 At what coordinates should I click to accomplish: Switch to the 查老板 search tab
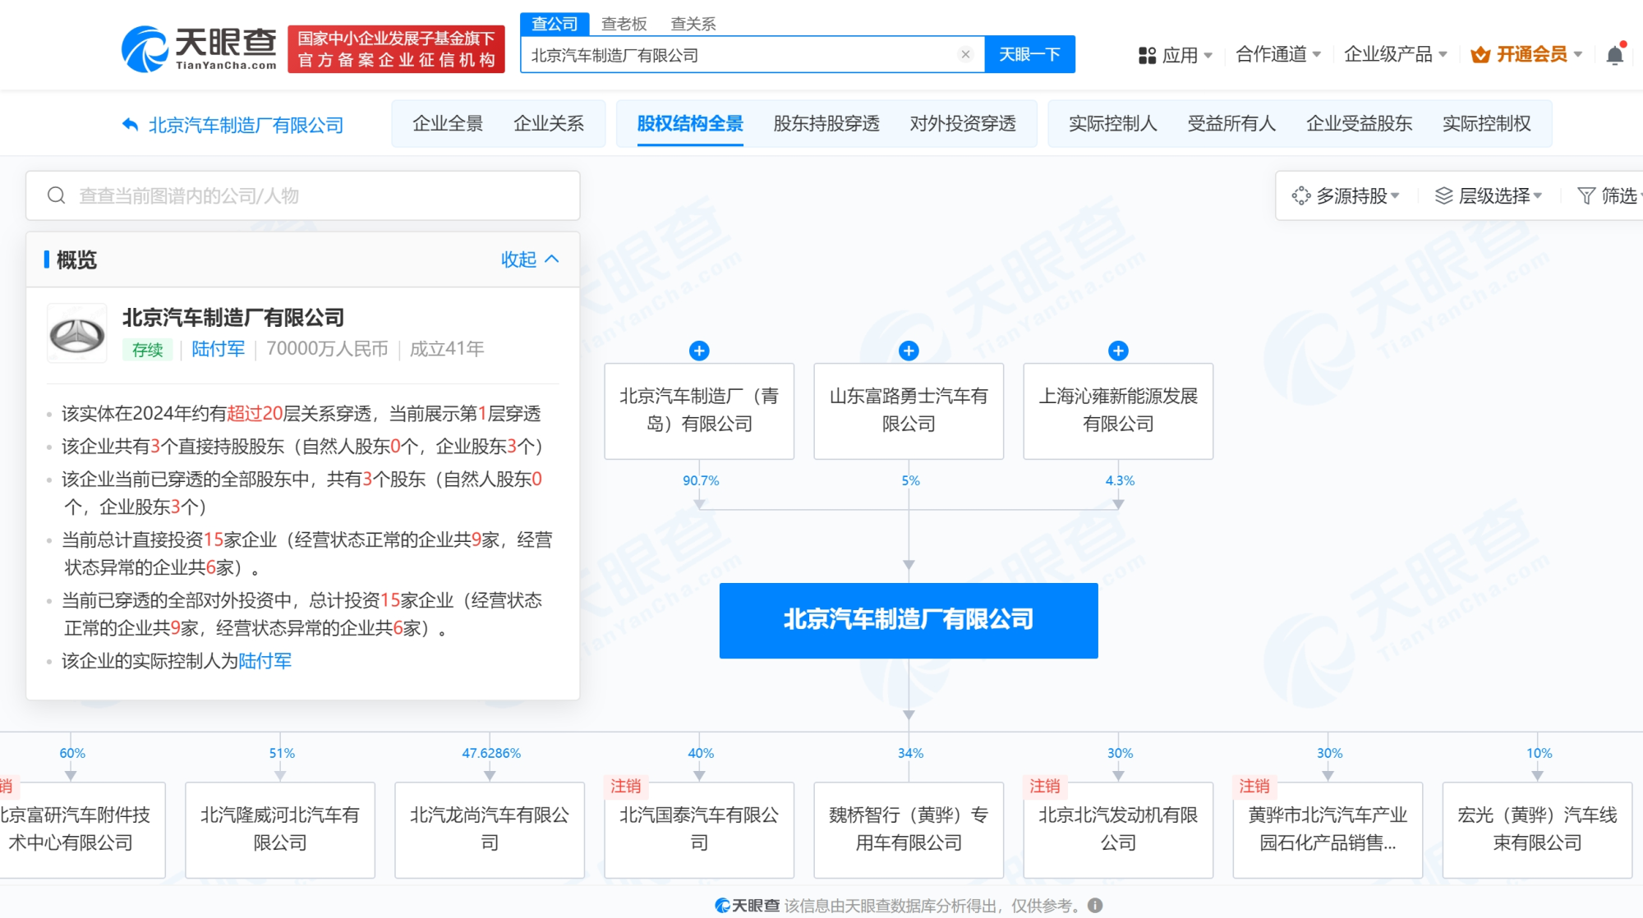(624, 24)
